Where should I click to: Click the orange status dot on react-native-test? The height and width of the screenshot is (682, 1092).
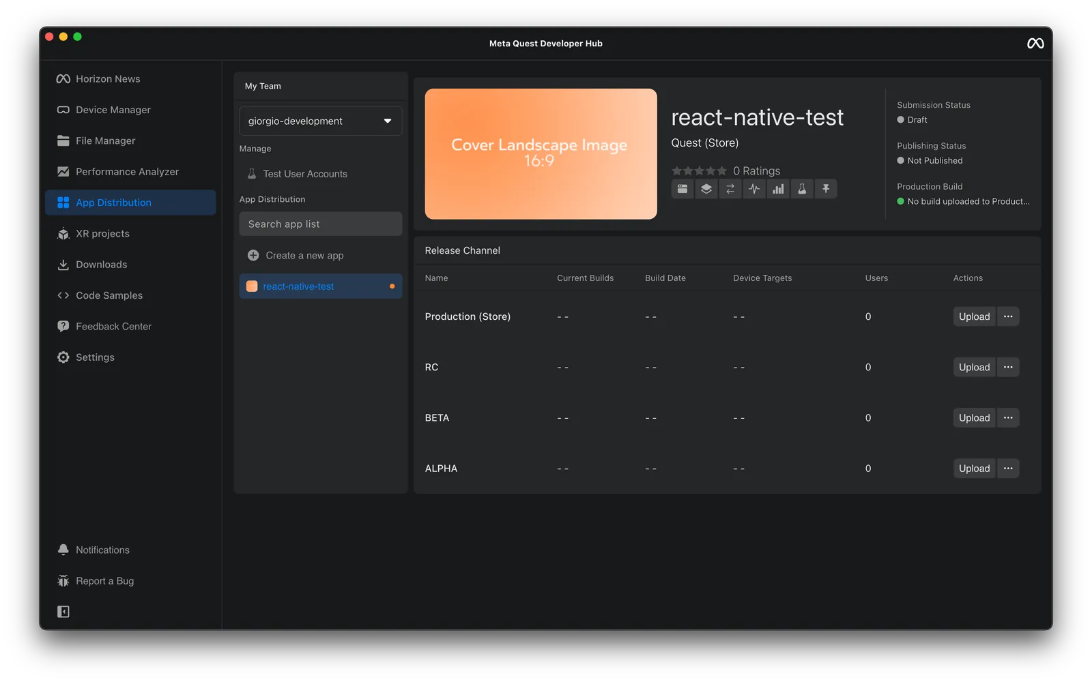[392, 286]
